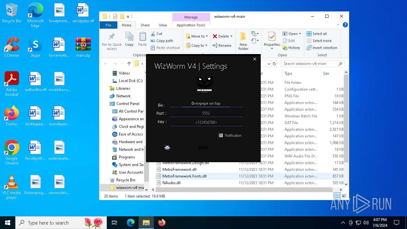The width and height of the screenshot is (407, 229).
Task: Collapse the ribbon with the chevron
Action: 338,25
